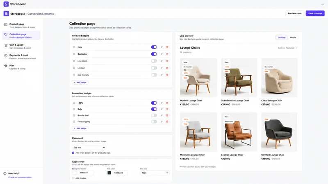Switch preview to Desktop tab

(282, 37)
